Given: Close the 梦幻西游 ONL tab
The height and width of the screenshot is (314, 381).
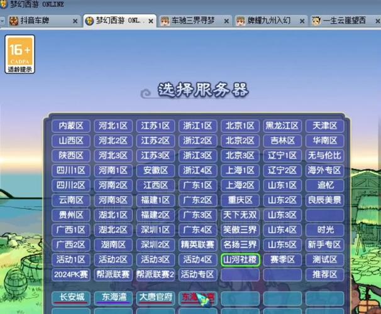Looking at the screenshot, I should pyautogui.click(x=151, y=21).
